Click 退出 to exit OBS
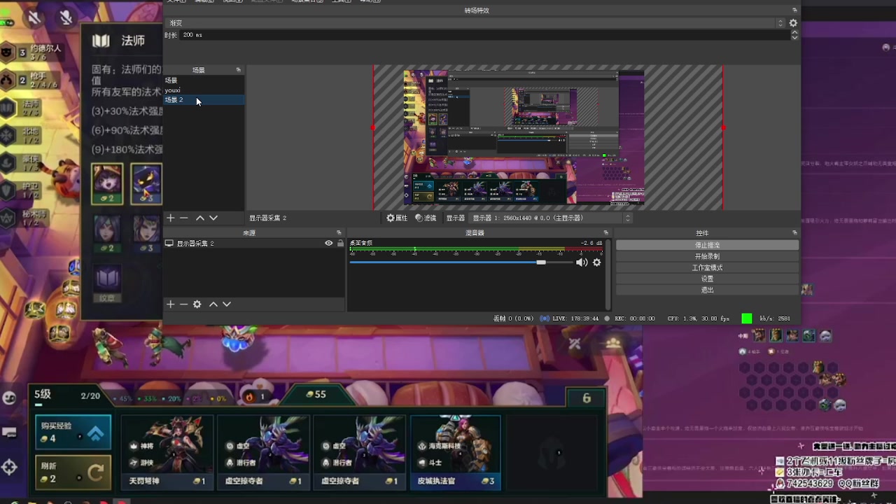Viewport: 896px width, 504px height. pyautogui.click(x=707, y=290)
